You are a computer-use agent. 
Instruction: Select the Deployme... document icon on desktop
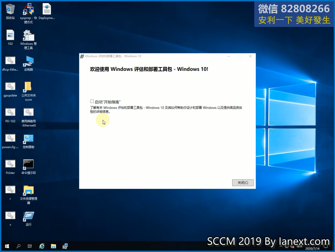[x=47, y=12]
